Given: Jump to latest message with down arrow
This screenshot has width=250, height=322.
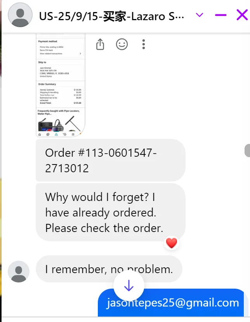Looking at the screenshot, I should tap(129, 286).
